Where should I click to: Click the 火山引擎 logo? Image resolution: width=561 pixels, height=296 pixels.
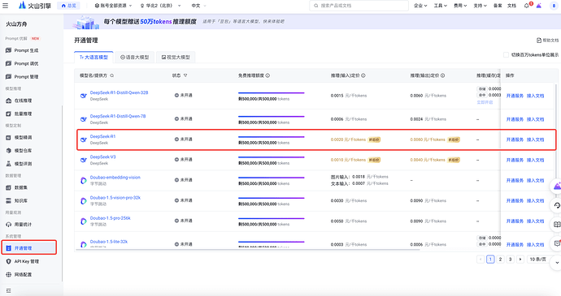point(35,6)
